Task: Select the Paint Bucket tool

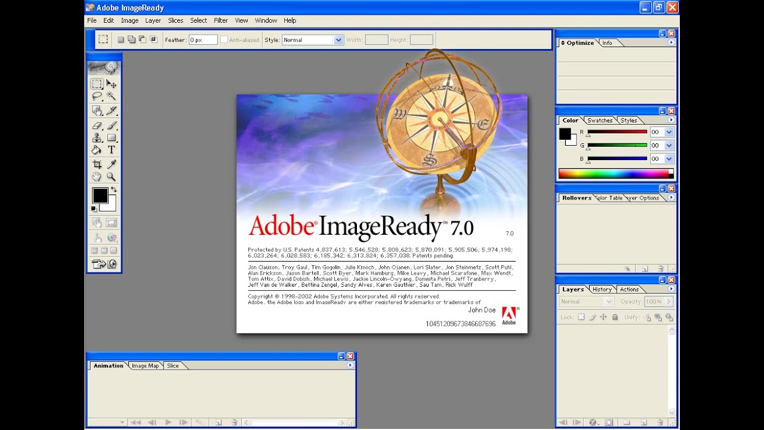Action: pyautogui.click(x=97, y=150)
